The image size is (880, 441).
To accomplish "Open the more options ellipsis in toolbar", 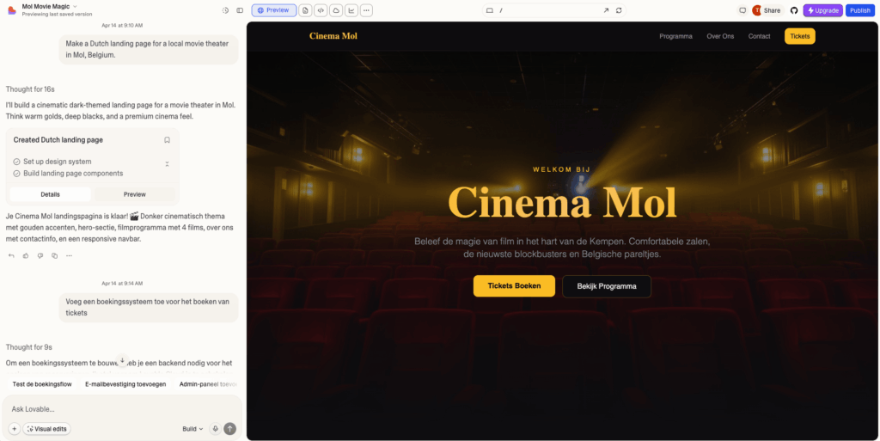I will (366, 10).
